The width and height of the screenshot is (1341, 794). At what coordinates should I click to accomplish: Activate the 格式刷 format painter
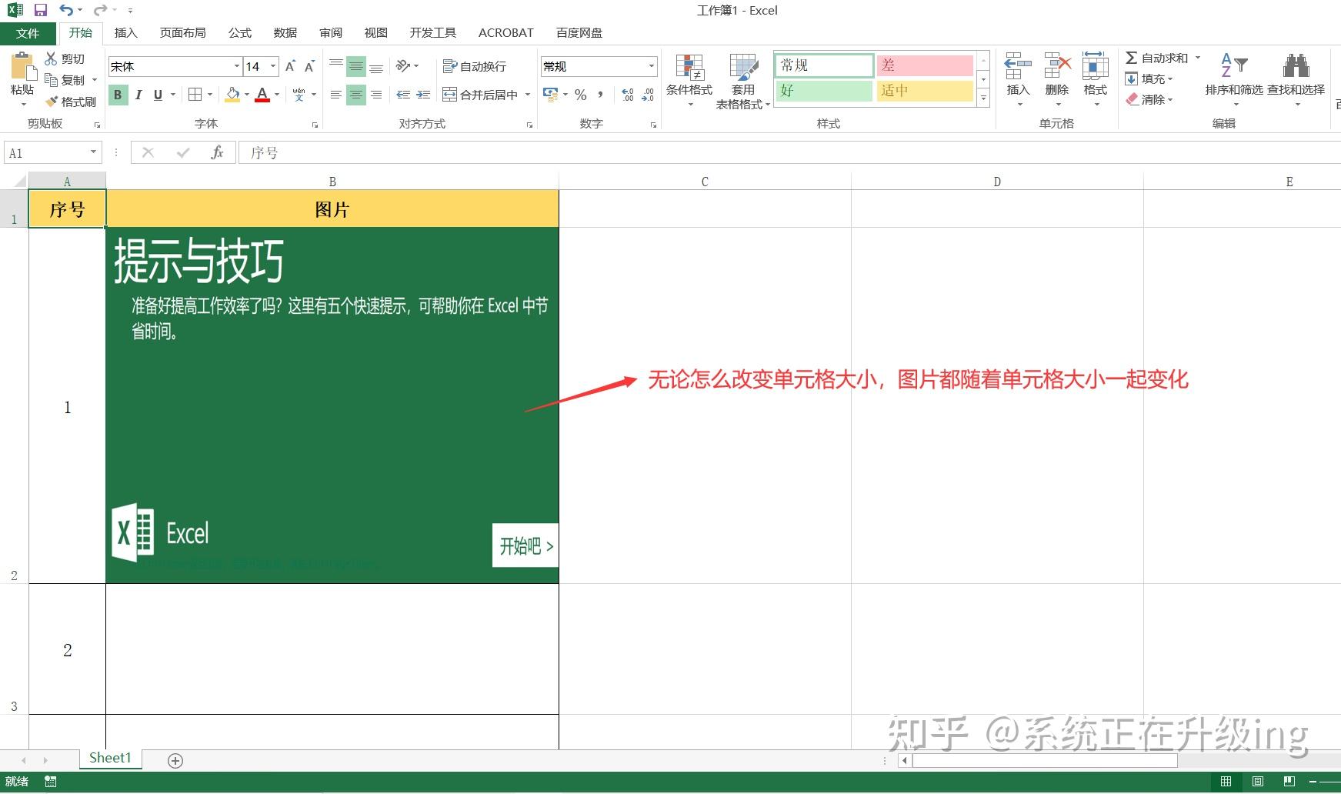(x=70, y=102)
